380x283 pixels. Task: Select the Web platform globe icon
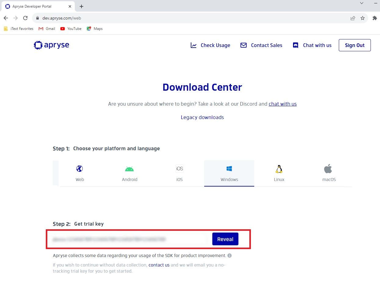click(x=79, y=168)
